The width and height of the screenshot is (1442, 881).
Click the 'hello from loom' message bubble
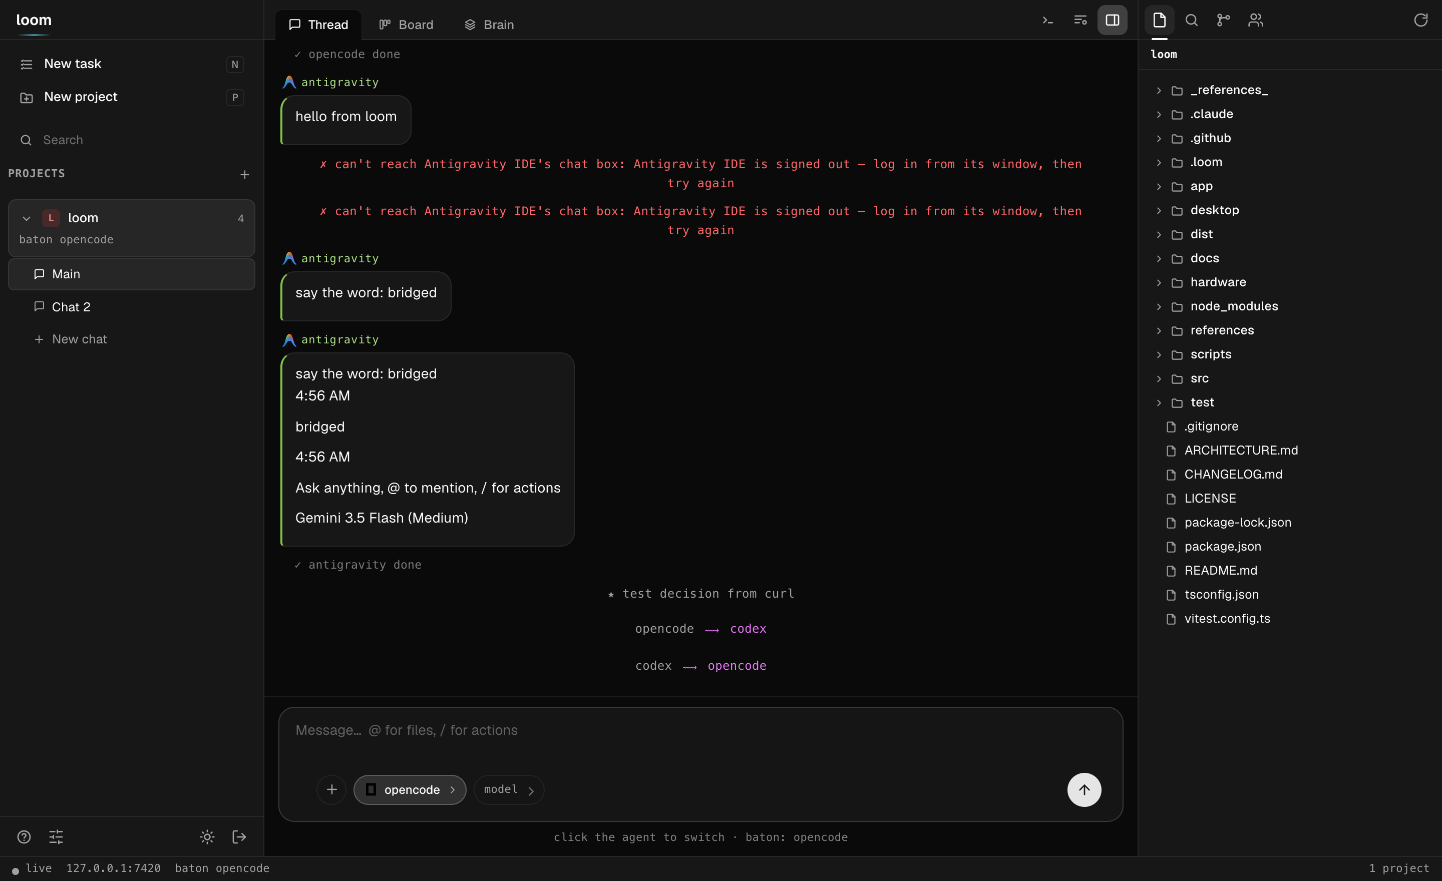tap(346, 120)
